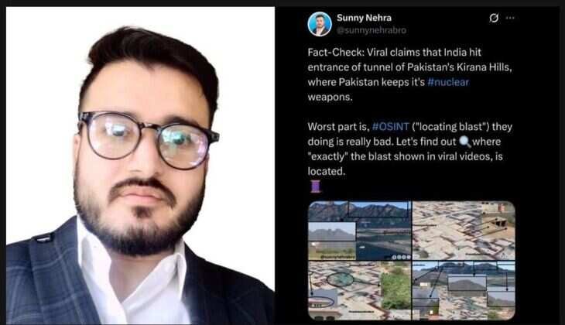Open the top-left mountain range thumbnail

point(359,231)
